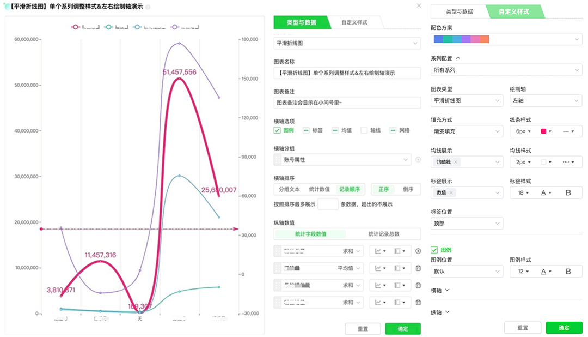Open the font color A under 标签样式

(546, 192)
